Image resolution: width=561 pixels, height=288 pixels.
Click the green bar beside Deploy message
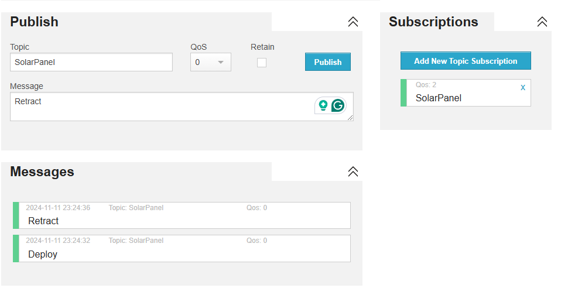(x=16, y=249)
